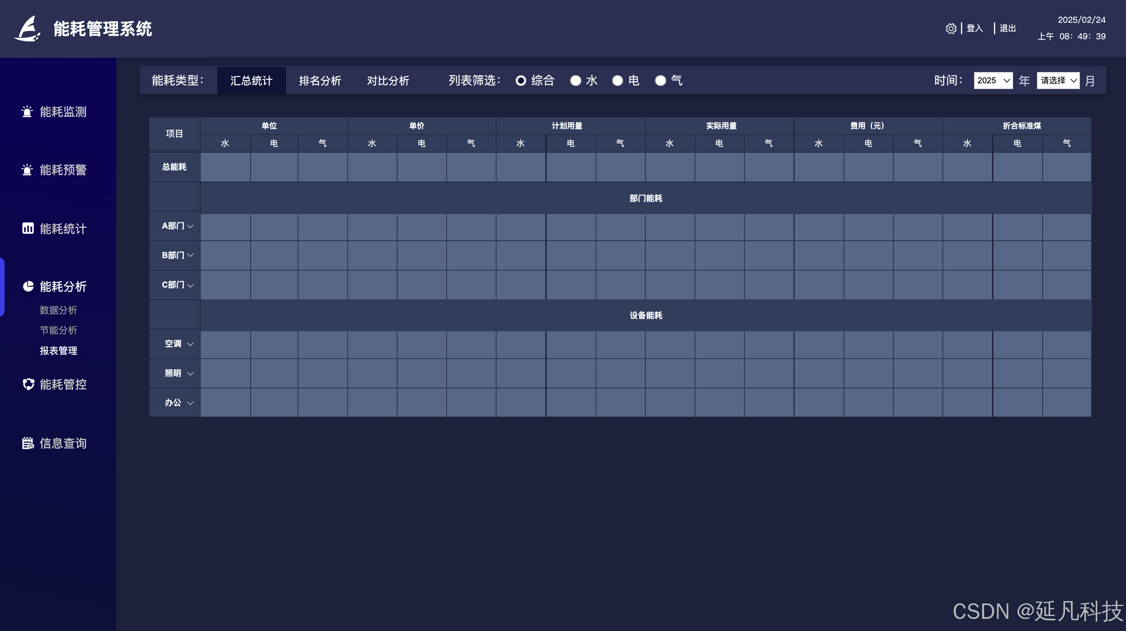
Task: Open 能耗监测 alarm icon in sidebar
Action: [x=27, y=112]
